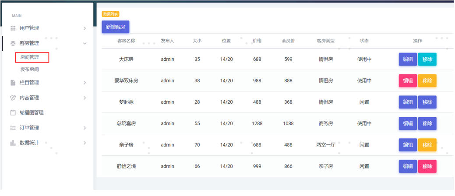
Task: Click the bar chart icon beside 数据统计
Action: 13,143
